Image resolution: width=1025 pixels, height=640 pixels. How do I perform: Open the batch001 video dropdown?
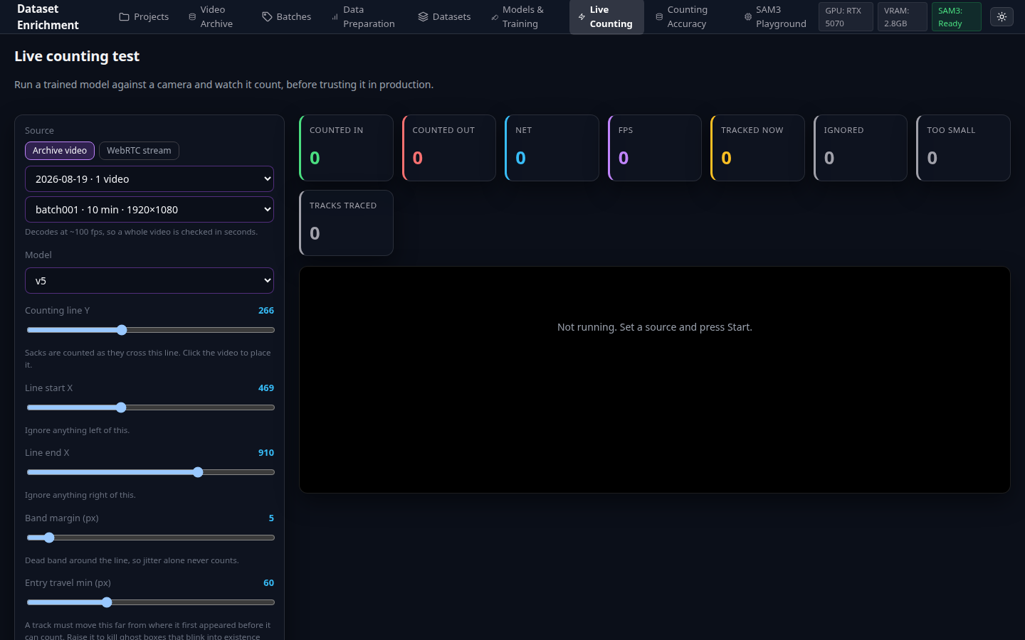(x=149, y=210)
